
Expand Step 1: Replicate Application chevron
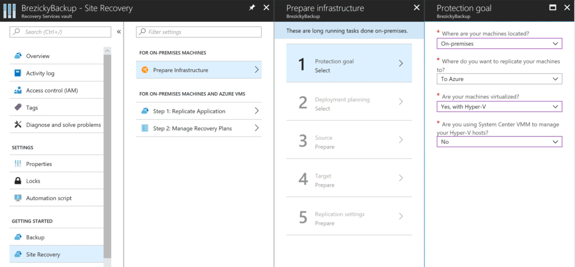pos(257,111)
